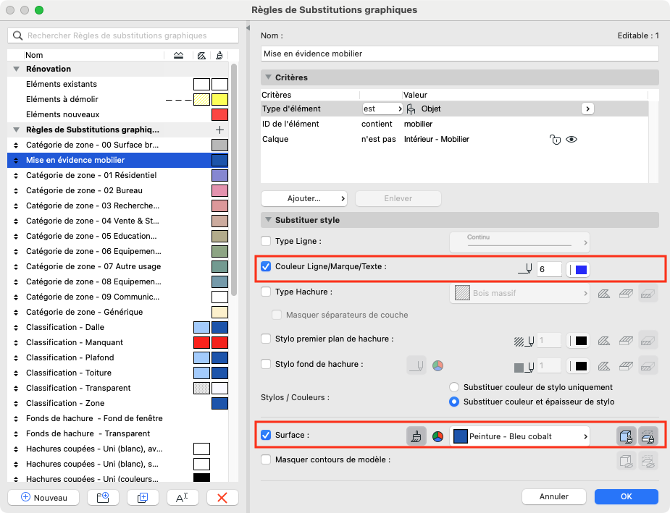Open the 'est' operator dropdown
This screenshot has width=670, height=513.
coord(382,109)
